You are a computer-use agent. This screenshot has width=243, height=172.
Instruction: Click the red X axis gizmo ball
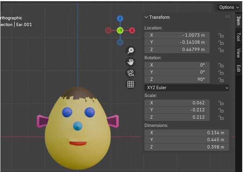(132, 30)
